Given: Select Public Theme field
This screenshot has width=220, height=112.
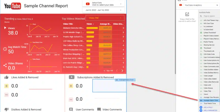Looking at the screenshot, I should (x=209, y=42).
